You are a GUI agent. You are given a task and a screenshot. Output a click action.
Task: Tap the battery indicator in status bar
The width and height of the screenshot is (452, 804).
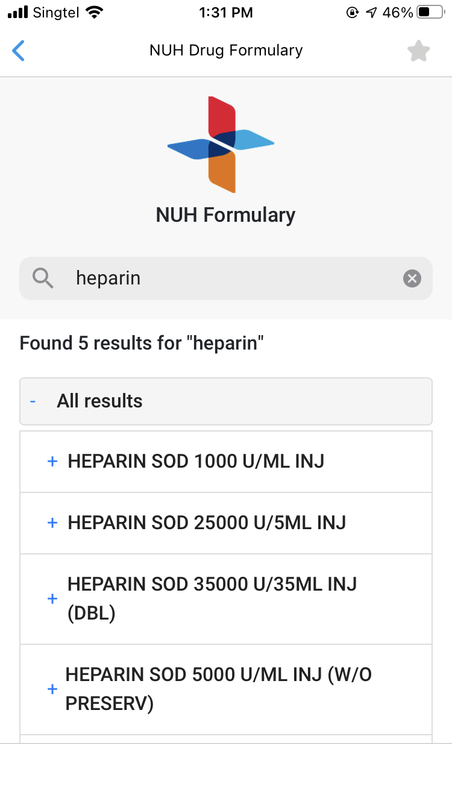tap(430, 12)
